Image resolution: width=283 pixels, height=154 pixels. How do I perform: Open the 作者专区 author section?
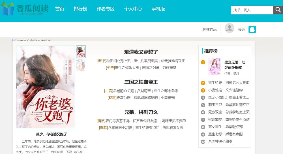coord(106,9)
